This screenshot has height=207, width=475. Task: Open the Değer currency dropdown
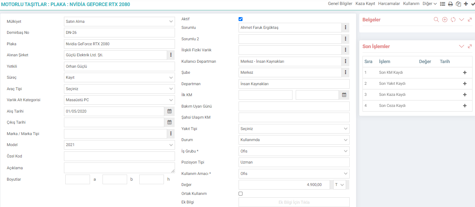340,185
